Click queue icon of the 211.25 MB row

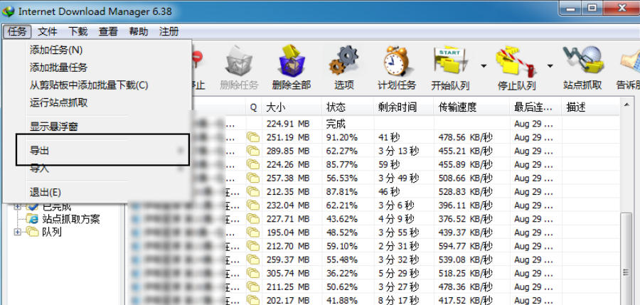[x=253, y=287]
